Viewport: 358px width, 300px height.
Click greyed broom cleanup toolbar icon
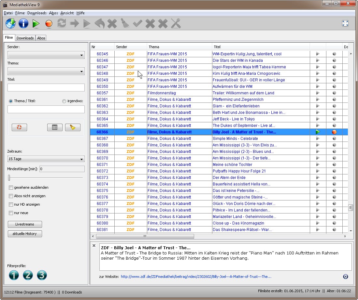[x=125, y=23]
